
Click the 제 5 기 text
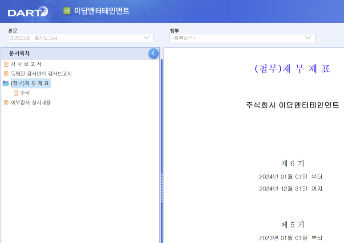pos(292,225)
